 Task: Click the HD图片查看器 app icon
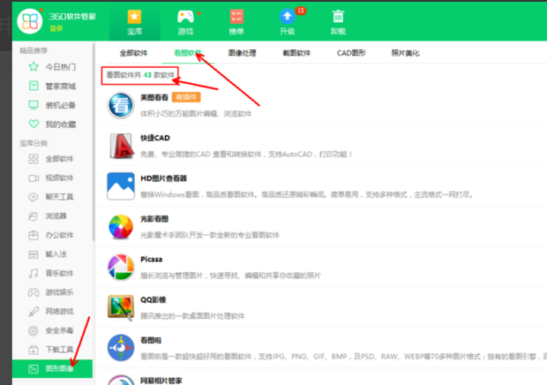point(121,186)
